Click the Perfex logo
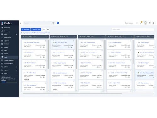This screenshot has height=118, width=157. [x=7, y=23]
